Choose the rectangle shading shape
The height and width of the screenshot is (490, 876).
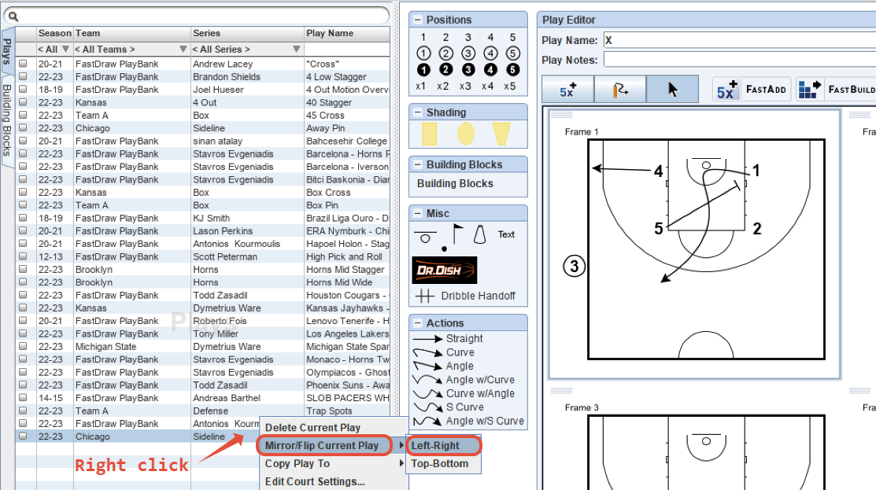tap(430, 134)
